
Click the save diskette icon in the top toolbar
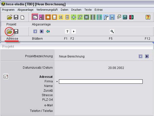[x=16, y=17]
